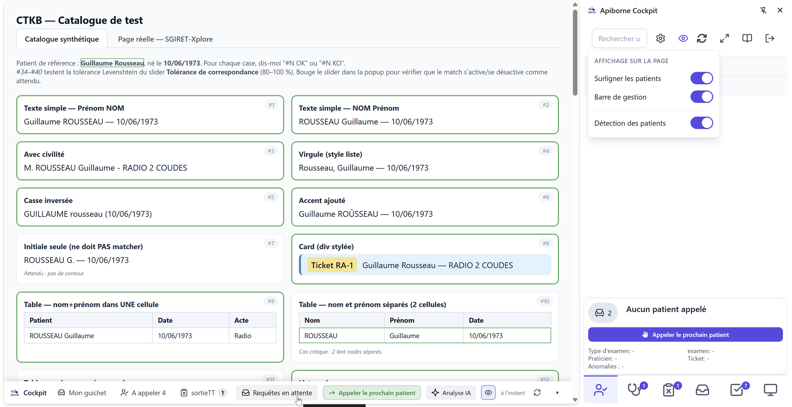Toggle Barre de gestion switch
Screen dimensions: 792x407
pyautogui.click(x=702, y=97)
